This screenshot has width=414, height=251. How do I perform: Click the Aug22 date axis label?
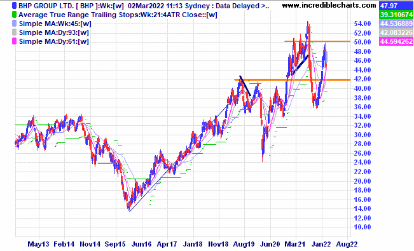point(347,245)
